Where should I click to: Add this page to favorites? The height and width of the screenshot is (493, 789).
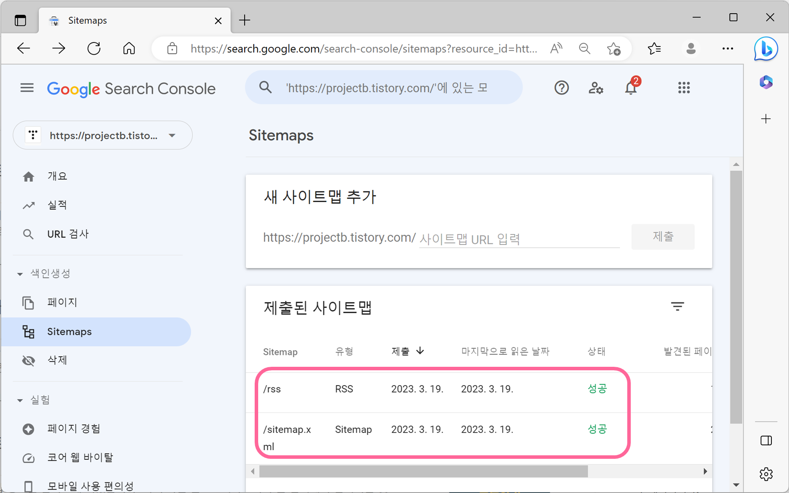point(614,48)
